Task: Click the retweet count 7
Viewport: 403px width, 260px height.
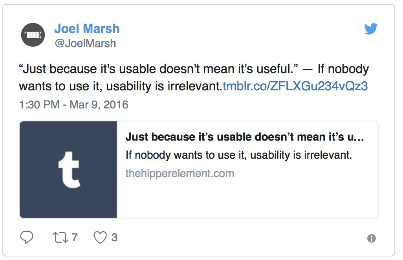Action: click(x=75, y=237)
